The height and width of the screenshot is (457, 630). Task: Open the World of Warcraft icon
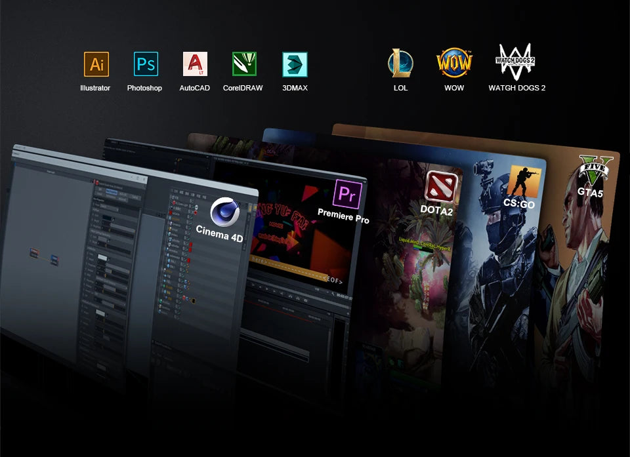click(454, 63)
